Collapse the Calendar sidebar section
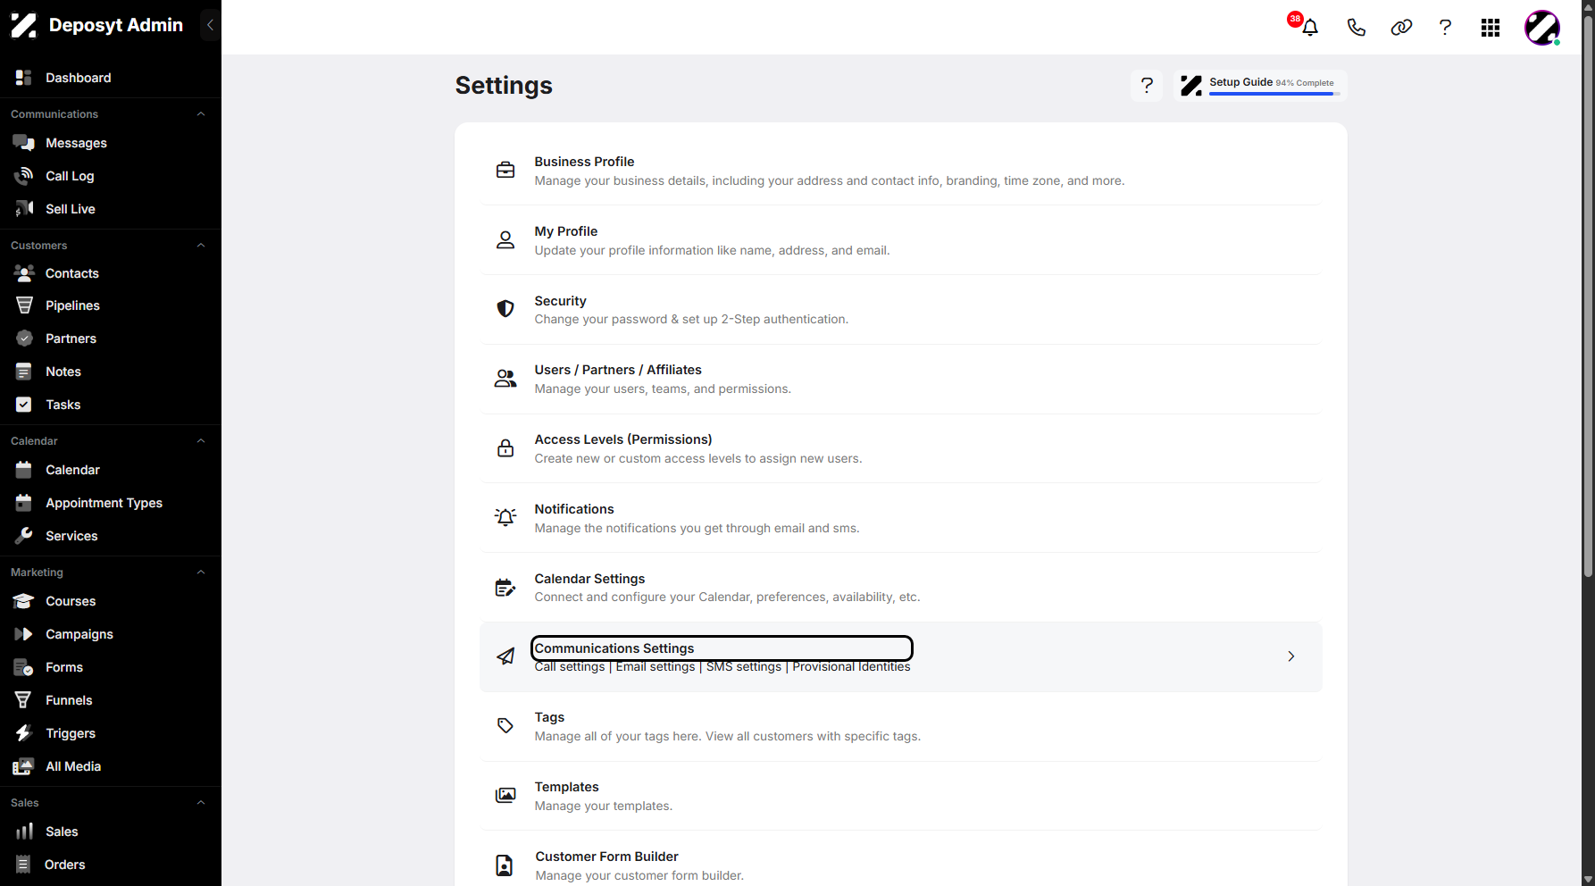This screenshot has width=1595, height=886. (201, 441)
